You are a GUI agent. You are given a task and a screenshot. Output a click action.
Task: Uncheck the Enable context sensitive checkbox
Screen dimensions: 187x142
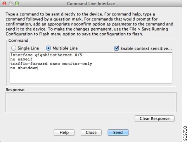[x=116, y=48]
